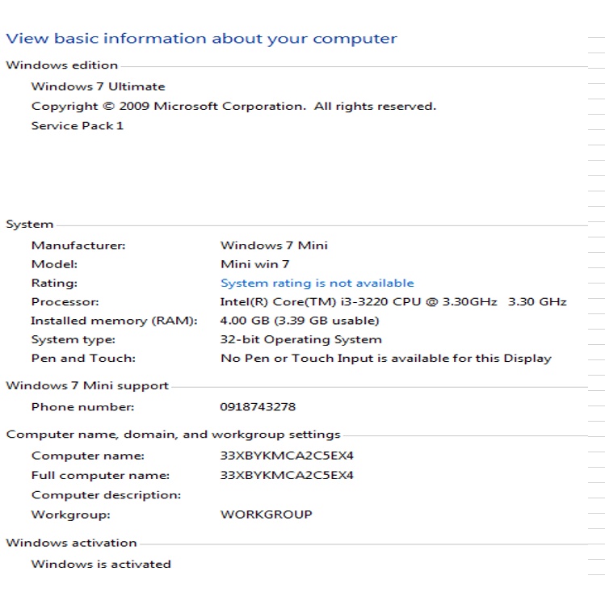The height and width of the screenshot is (605, 605).
Task: Click the 'Windows 7 Ultimate' edition text
Action: click(x=98, y=86)
